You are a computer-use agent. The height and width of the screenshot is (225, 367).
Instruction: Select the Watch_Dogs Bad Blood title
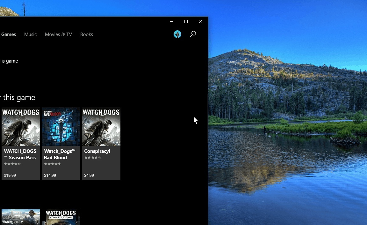(60, 154)
